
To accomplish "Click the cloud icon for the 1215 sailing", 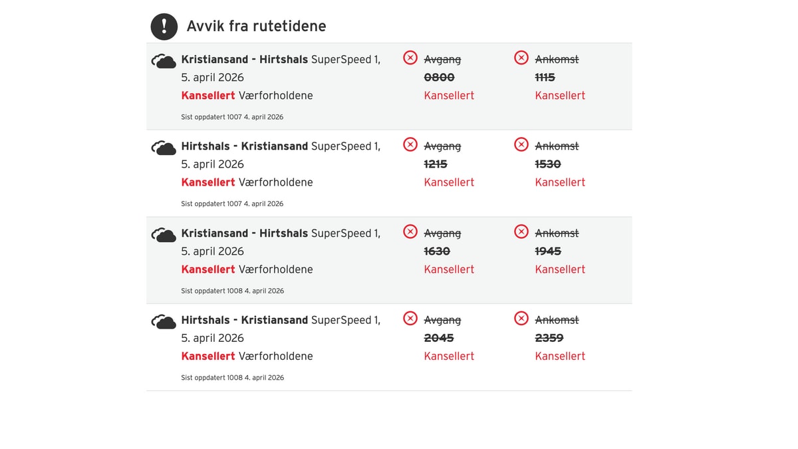I will pyautogui.click(x=164, y=148).
